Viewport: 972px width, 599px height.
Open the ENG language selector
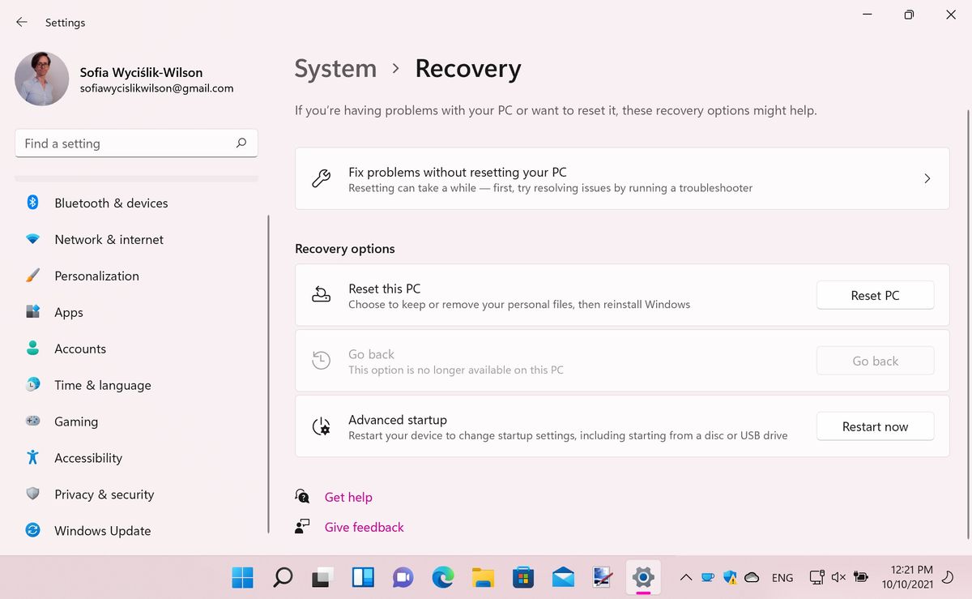point(782,578)
